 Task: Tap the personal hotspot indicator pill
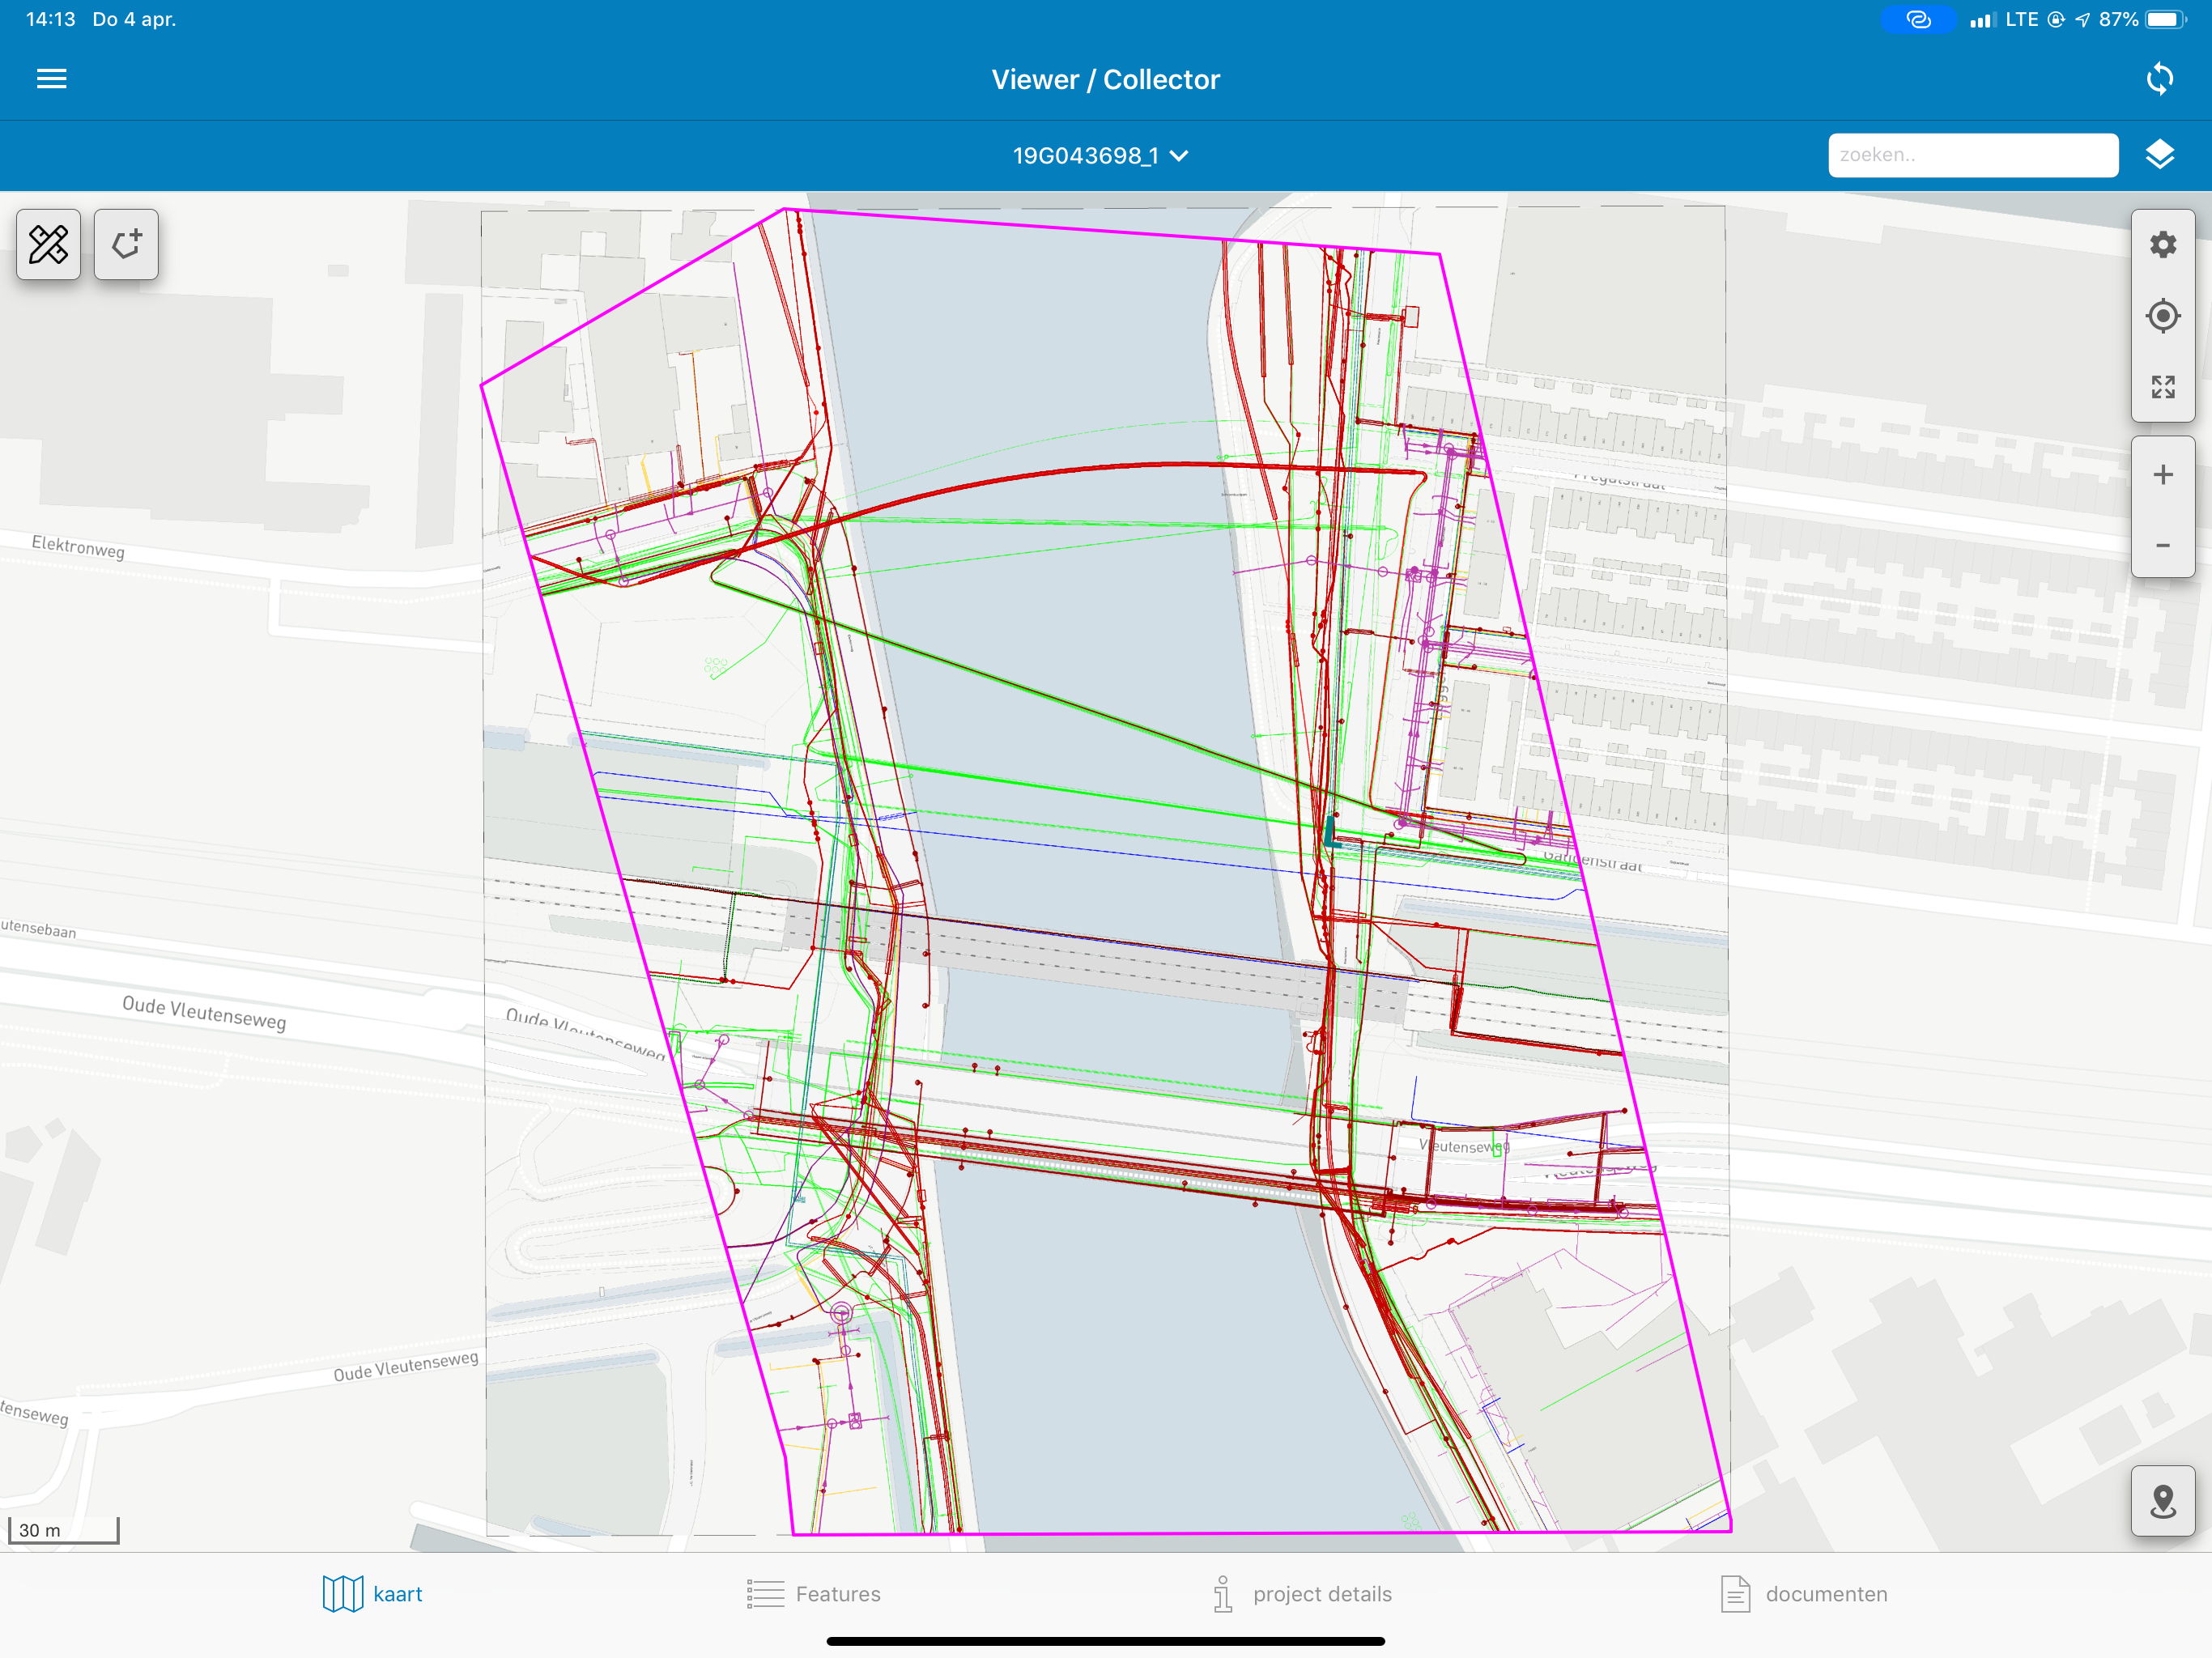point(1917,19)
